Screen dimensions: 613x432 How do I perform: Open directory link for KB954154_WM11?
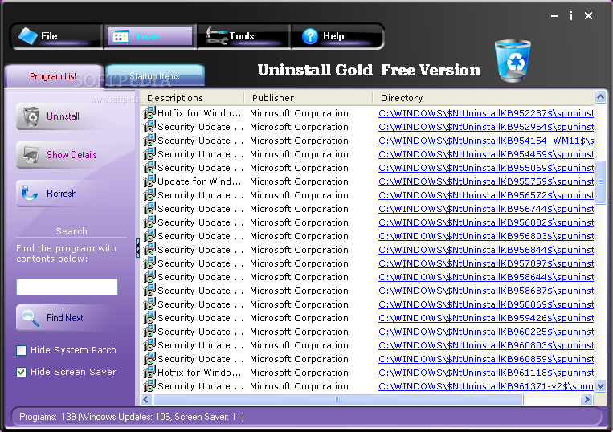pyautogui.click(x=486, y=141)
